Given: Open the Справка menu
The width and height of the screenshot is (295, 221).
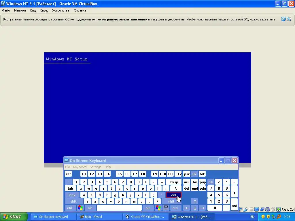Looking at the screenshot, I should point(80,10).
